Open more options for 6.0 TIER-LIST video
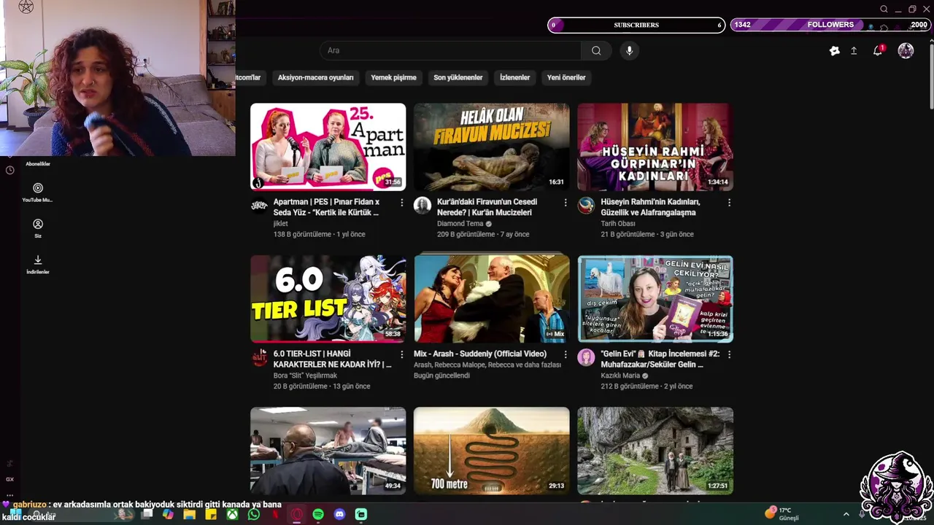The height and width of the screenshot is (525, 934). tap(401, 354)
